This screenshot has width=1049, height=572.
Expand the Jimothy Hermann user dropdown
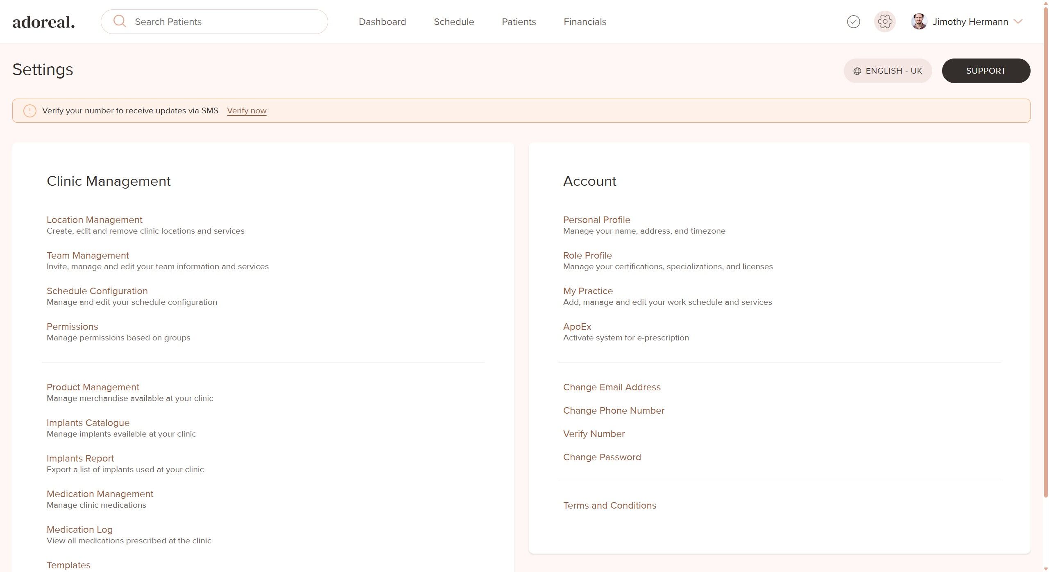(1018, 22)
